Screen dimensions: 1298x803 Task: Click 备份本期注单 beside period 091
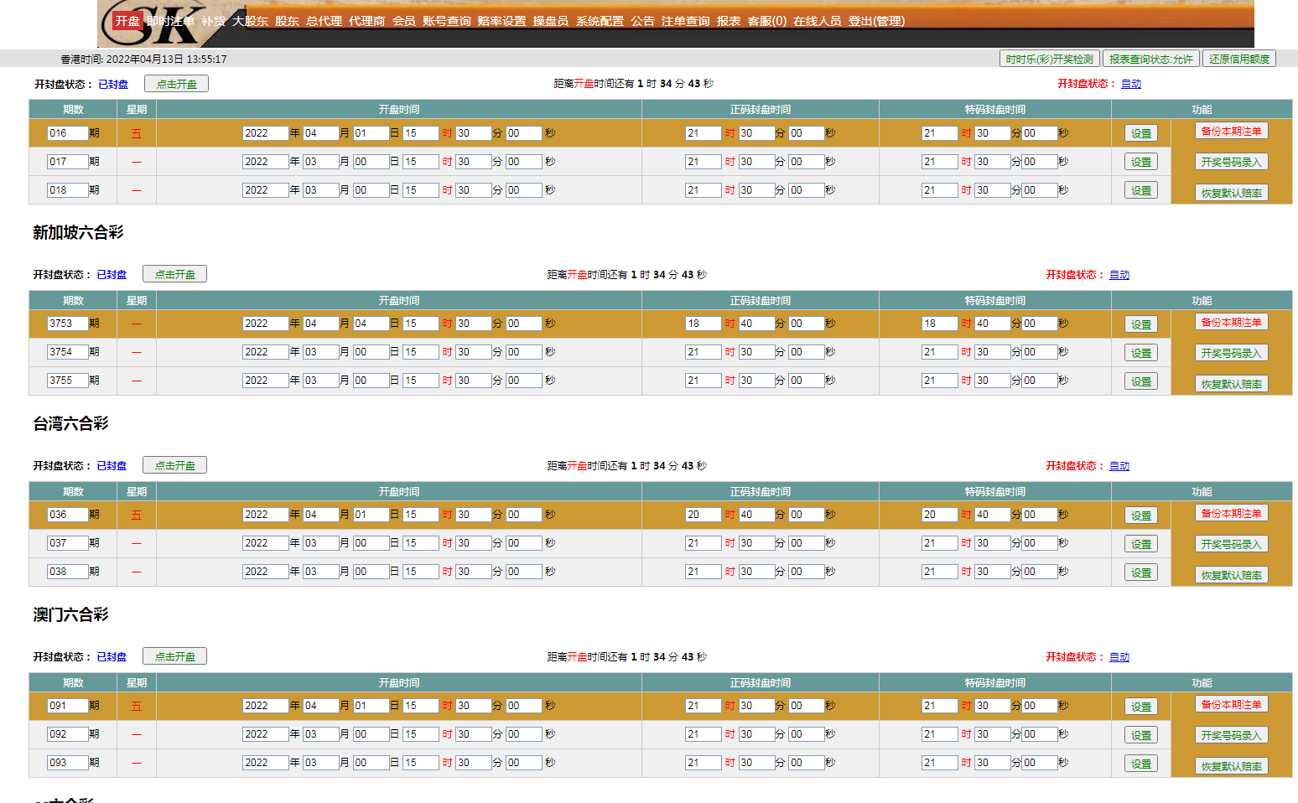coord(1231,704)
